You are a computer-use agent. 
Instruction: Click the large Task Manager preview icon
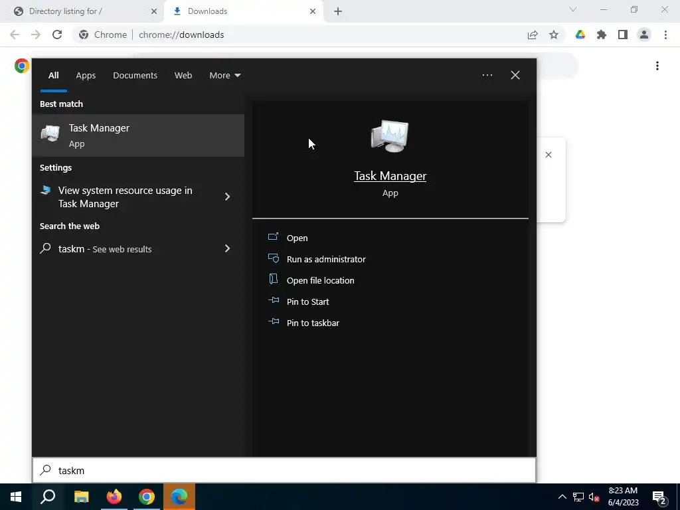pyautogui.click(x=390, y=136)
